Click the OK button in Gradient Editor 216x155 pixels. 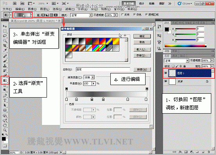tap(142, 36)
